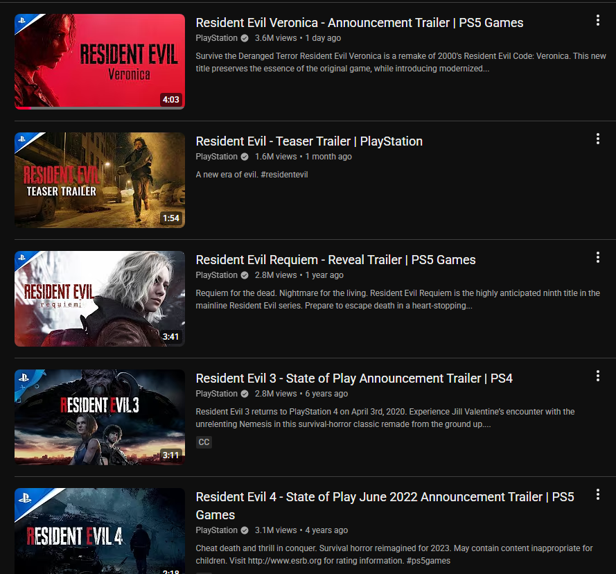Click description starting 'Resident Evil 3 returns to PlayStation 4'
Screen dimensions: 616x574
[x=385, y=418]
